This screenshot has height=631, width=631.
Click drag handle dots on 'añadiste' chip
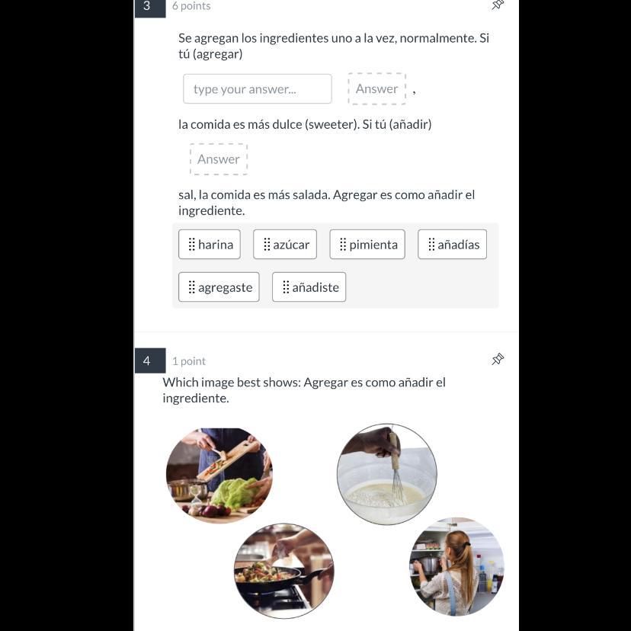click(x=286, y=287)
